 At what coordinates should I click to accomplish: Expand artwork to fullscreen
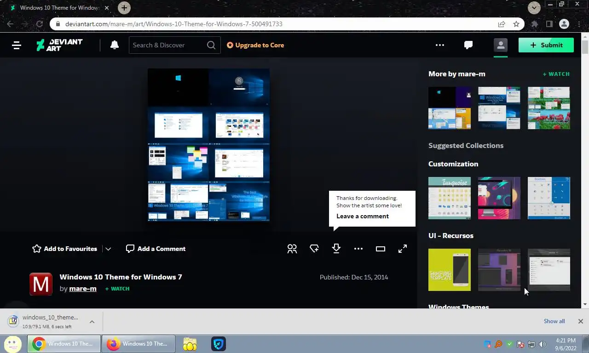[x=403, y=249]
